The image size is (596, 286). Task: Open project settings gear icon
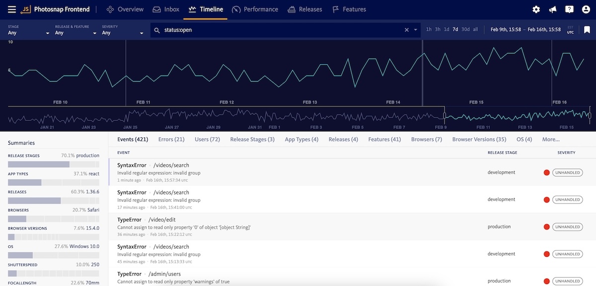(x=536, y=9)
